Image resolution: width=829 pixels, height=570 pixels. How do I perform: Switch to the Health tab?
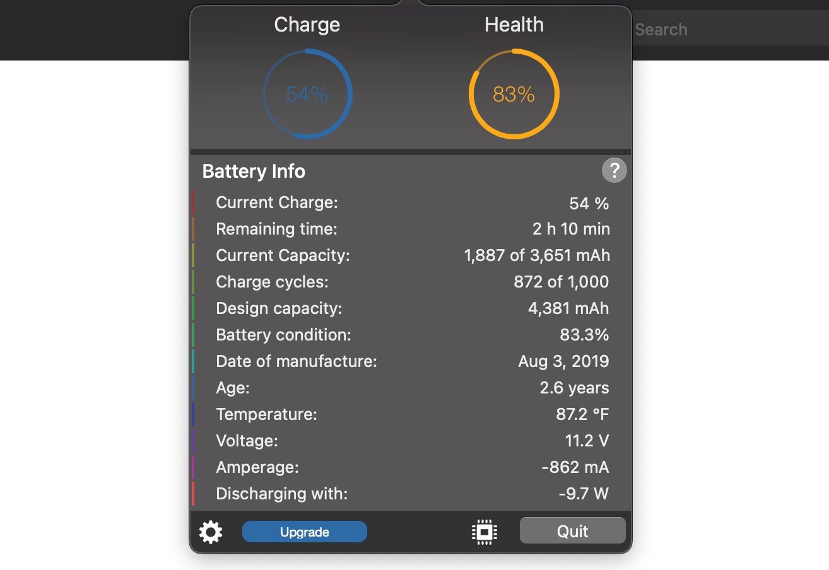pos(514,24)
